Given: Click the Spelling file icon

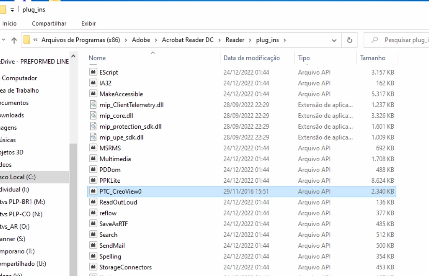Looking at the screenshot, I should tap(93, 256).
